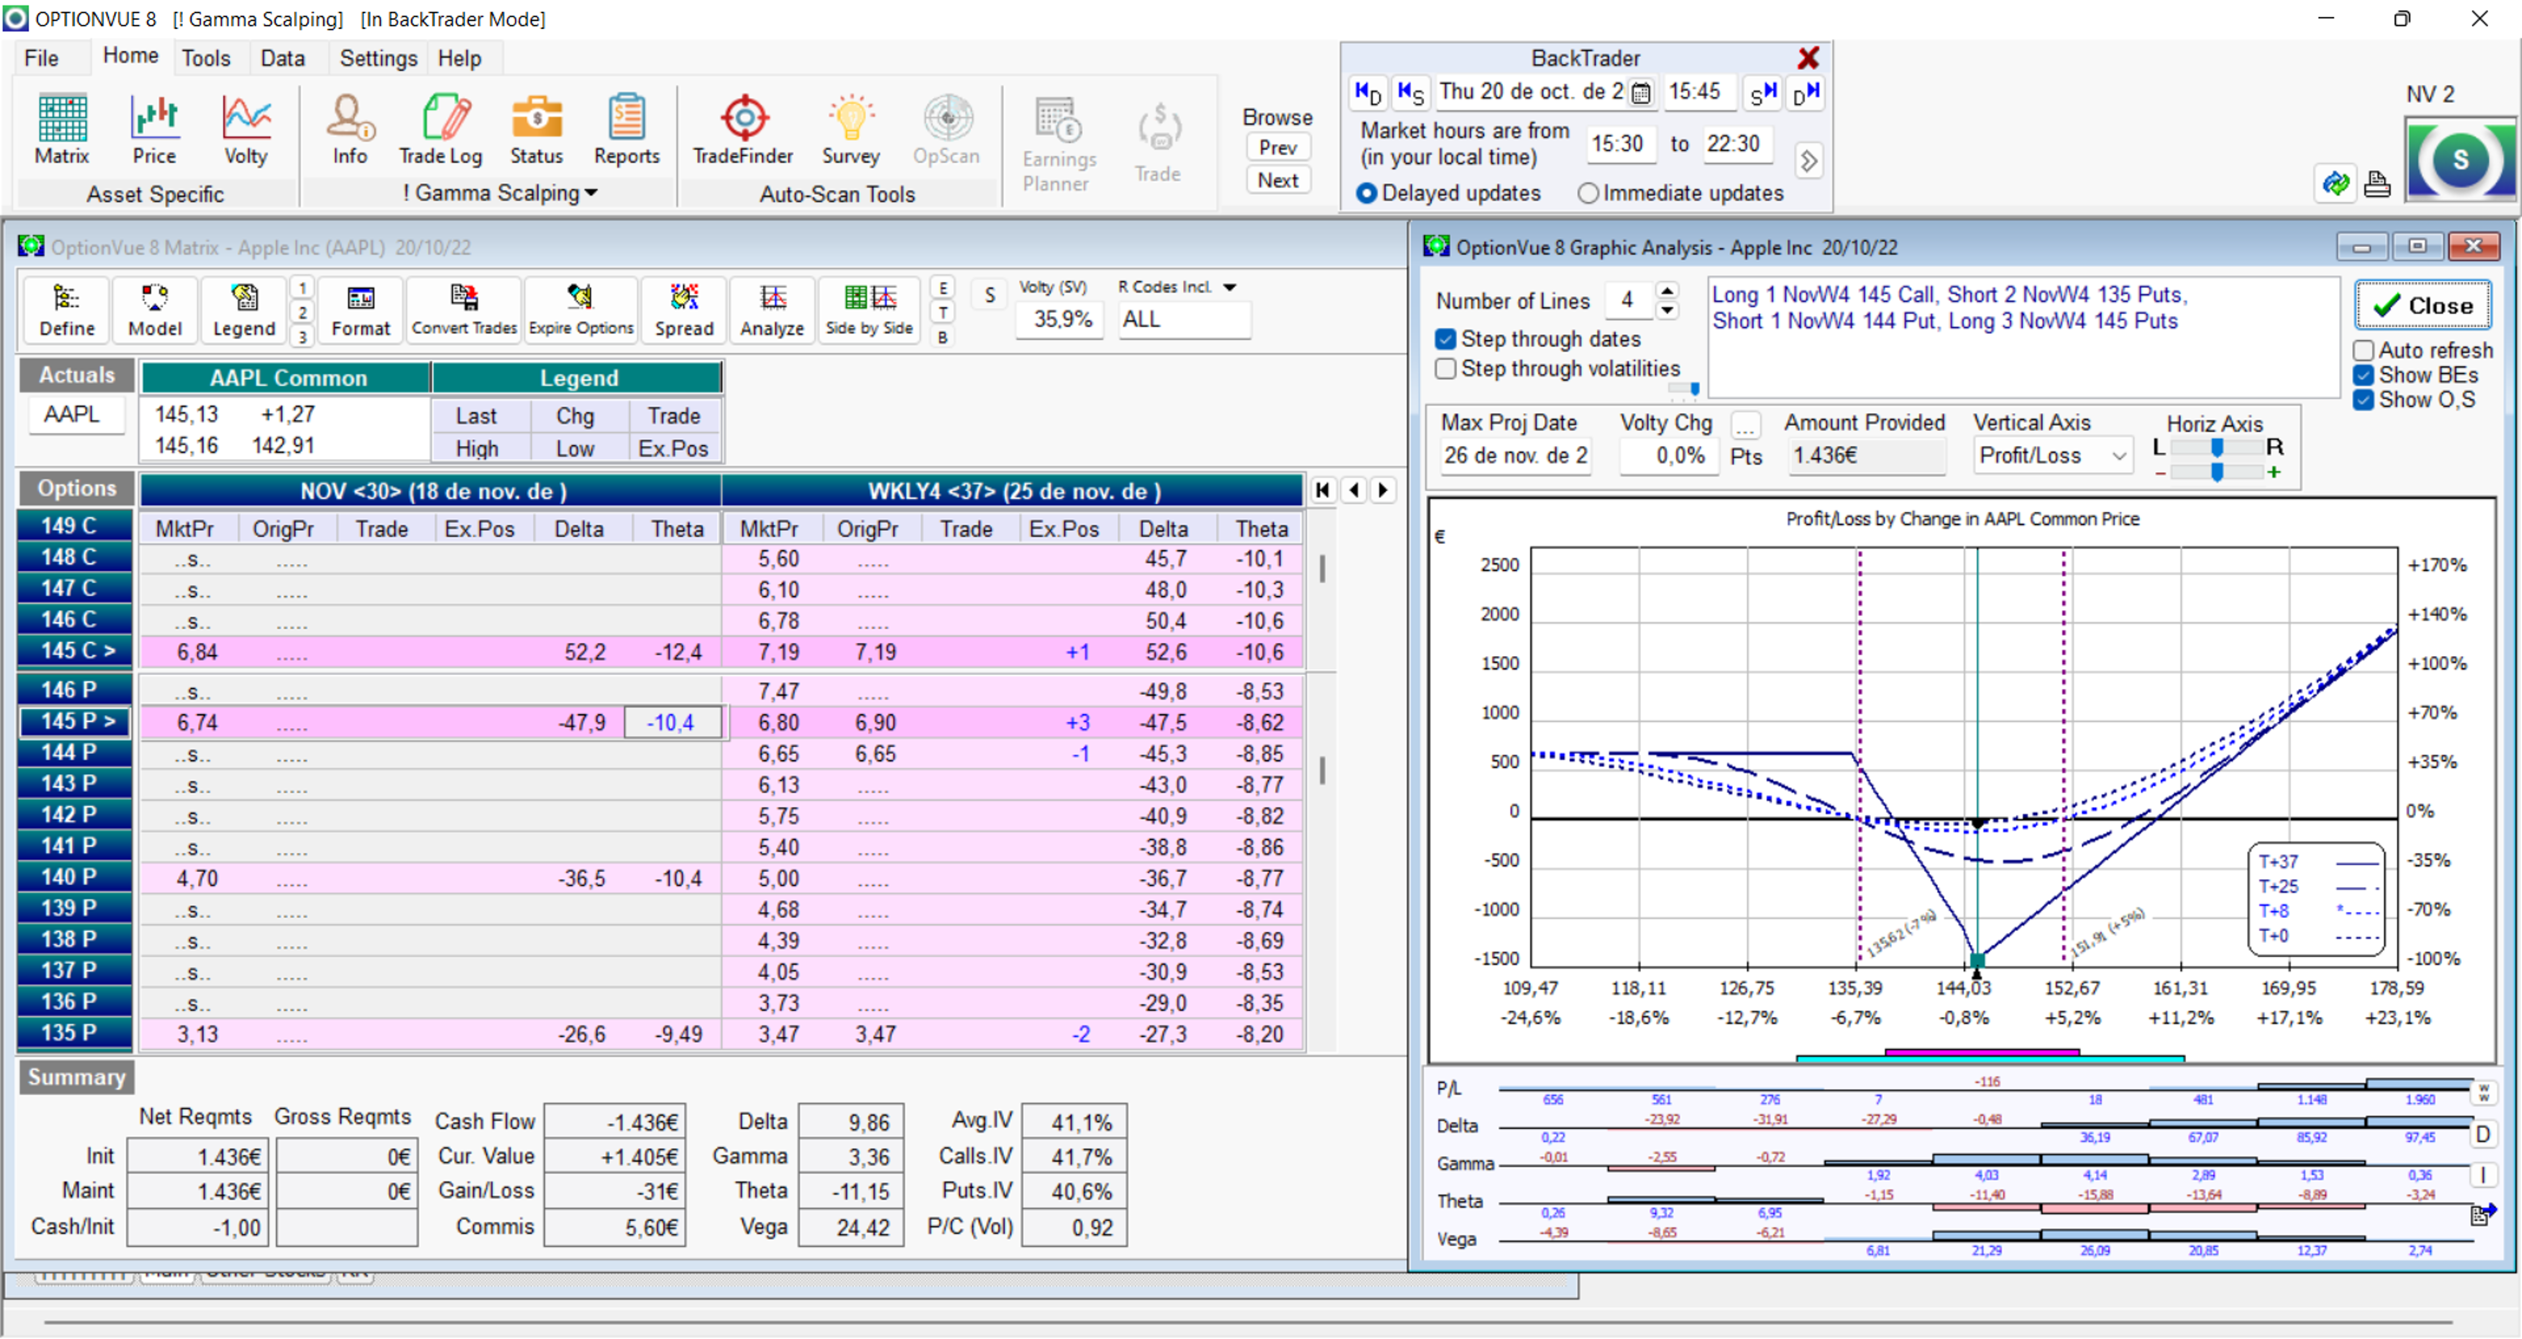The height and width of the screenshot is (1339, 2522).
Task: Launch the Survey tool
Action: click(x=851, y=130)
